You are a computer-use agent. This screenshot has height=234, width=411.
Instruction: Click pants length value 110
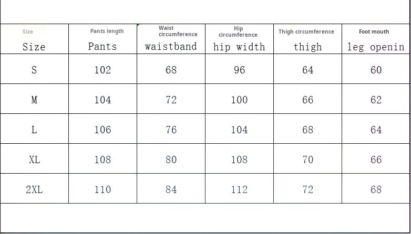tap(103, 189)
